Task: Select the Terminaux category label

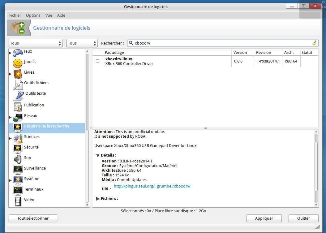Action: pos(34,189)
